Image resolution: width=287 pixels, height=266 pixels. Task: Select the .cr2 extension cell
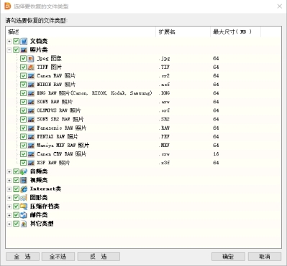165,76
